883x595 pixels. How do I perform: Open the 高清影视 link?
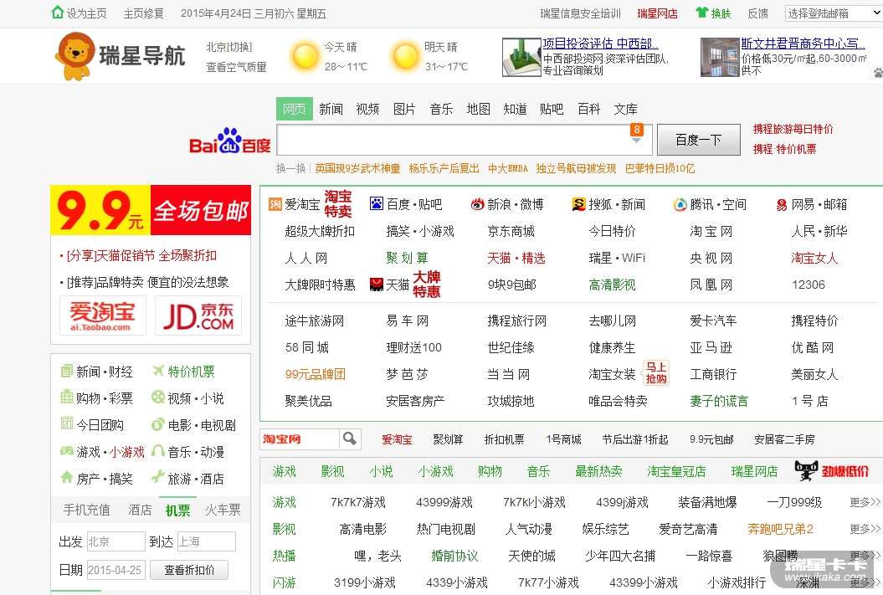click(x=612, y=285)
